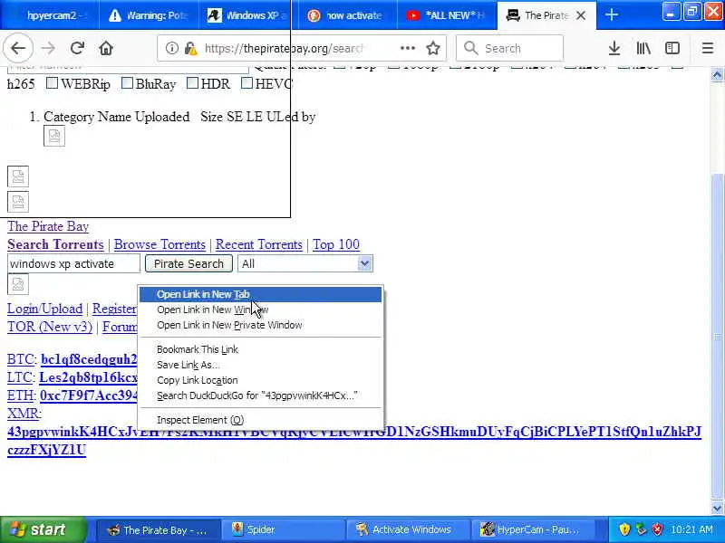Open a new tab with plus button
Image resolution: width=725 pixels, height=543 pixels.
click(x=611, y=14)
